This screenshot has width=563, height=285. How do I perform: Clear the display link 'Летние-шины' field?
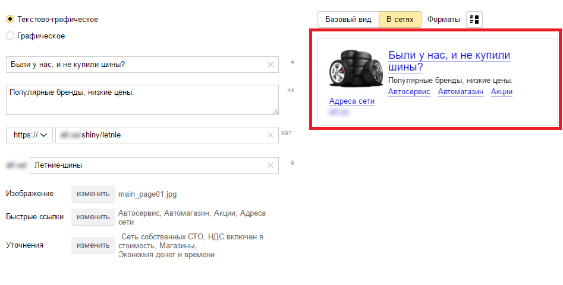coord(271,165)
